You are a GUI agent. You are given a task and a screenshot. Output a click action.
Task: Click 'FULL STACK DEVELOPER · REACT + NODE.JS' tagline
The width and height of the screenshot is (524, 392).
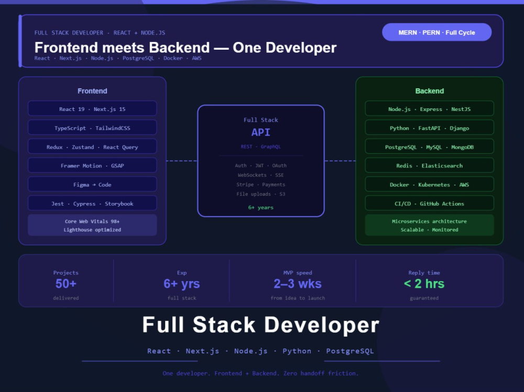100,33
